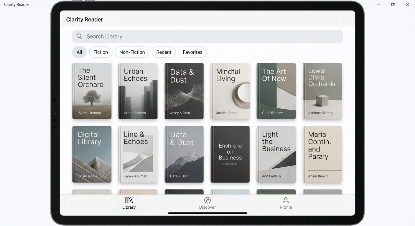Open the Urban Echoes book
Screen dimensions: 415x226
coord(138,91)
